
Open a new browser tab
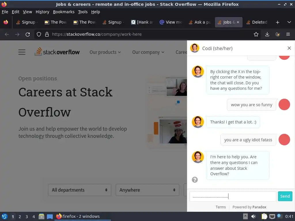[277, 22]
